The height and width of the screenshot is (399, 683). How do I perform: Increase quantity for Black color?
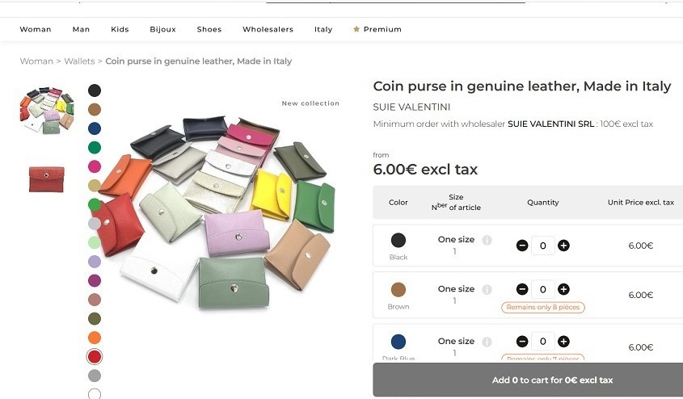pyautogui.click(x=563, y=246)
